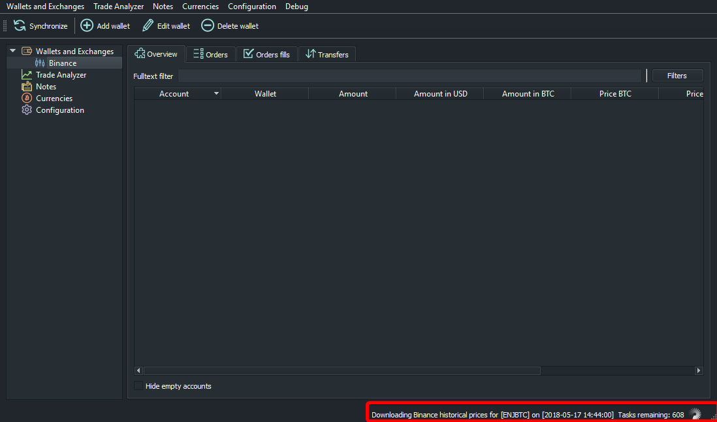Click the Currencies bitcoin icon in sidebar
The height and width of the screenshot is (422, 717).
[x=27, y=98]
